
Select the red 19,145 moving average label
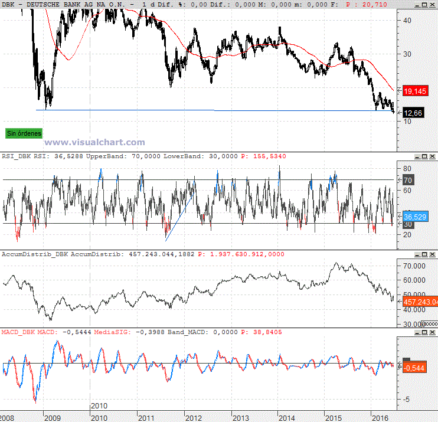pyautogui.click(x=415, y=91)
